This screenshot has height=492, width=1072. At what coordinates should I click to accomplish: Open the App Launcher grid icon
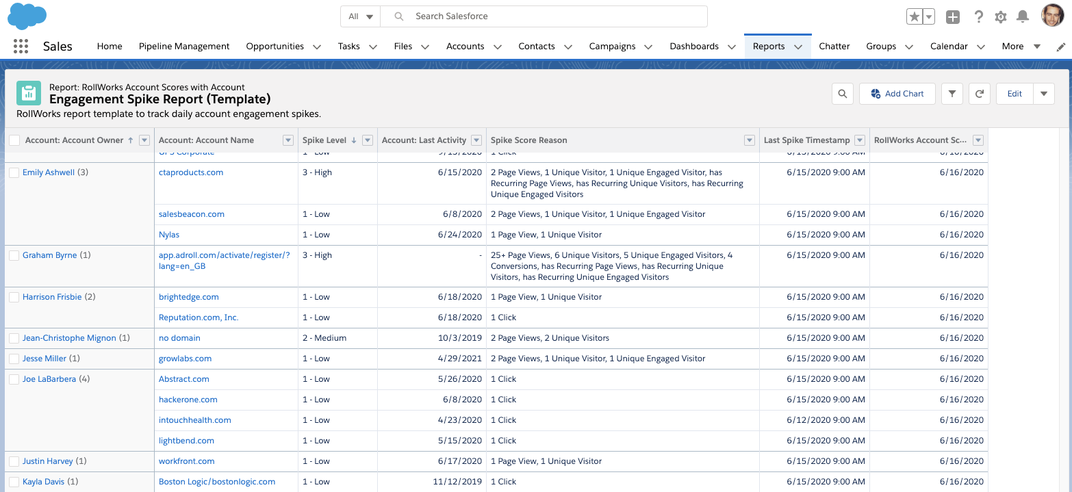point(21,47)
